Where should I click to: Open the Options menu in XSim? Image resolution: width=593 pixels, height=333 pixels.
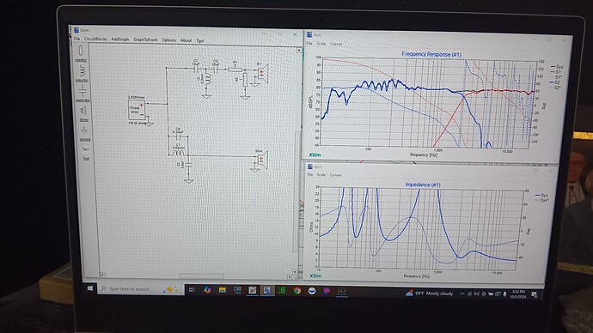pos(168,40)
